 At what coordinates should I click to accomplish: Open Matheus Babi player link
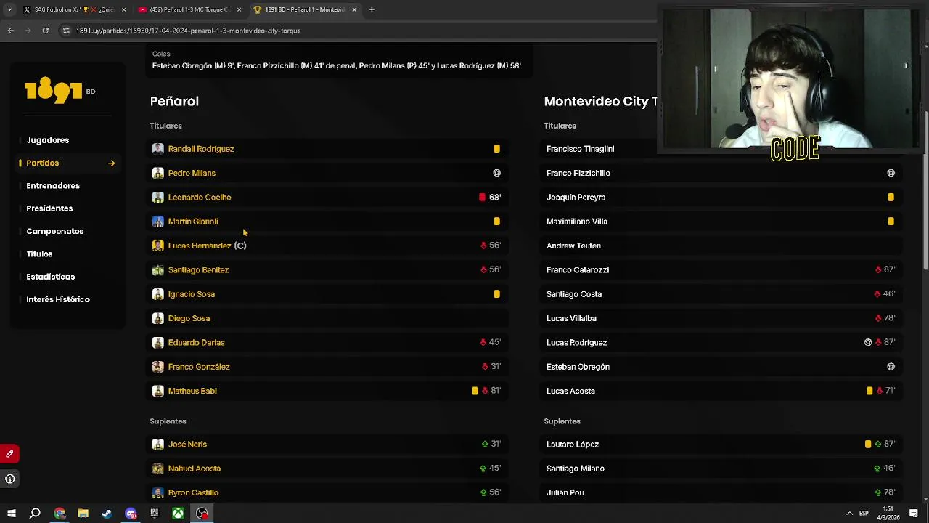(192, 391)
